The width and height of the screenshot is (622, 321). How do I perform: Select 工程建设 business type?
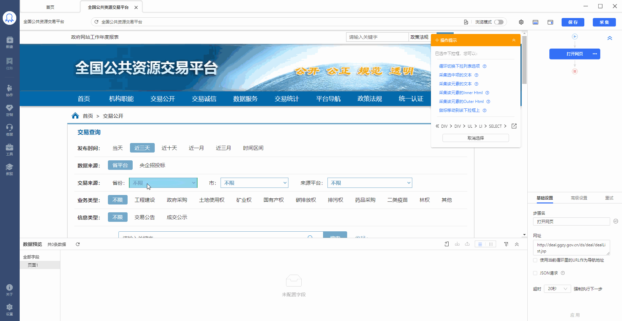(145, 200)
